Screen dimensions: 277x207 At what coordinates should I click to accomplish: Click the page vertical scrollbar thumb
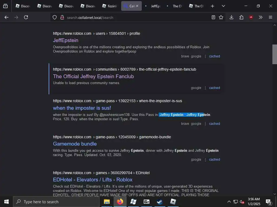[275, 54]
